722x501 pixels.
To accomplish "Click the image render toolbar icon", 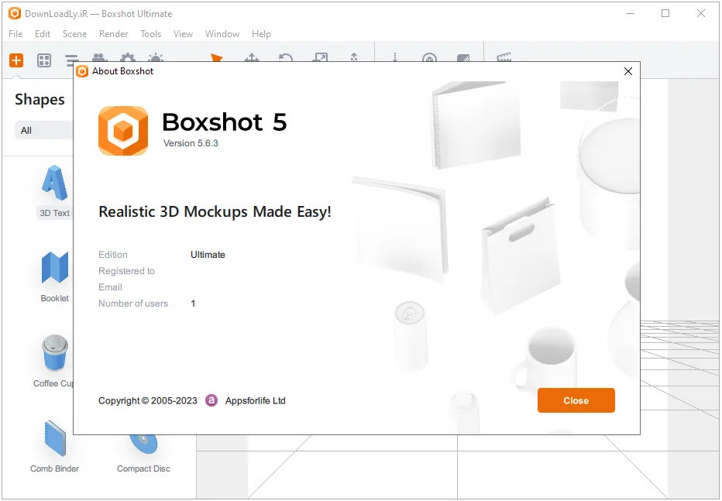I will (463, 58).
